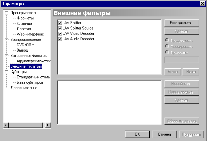Viewport: 207px width, 141px height.
Task: Open Стандартный стиль subtitle settings
Action: point(33,77)
